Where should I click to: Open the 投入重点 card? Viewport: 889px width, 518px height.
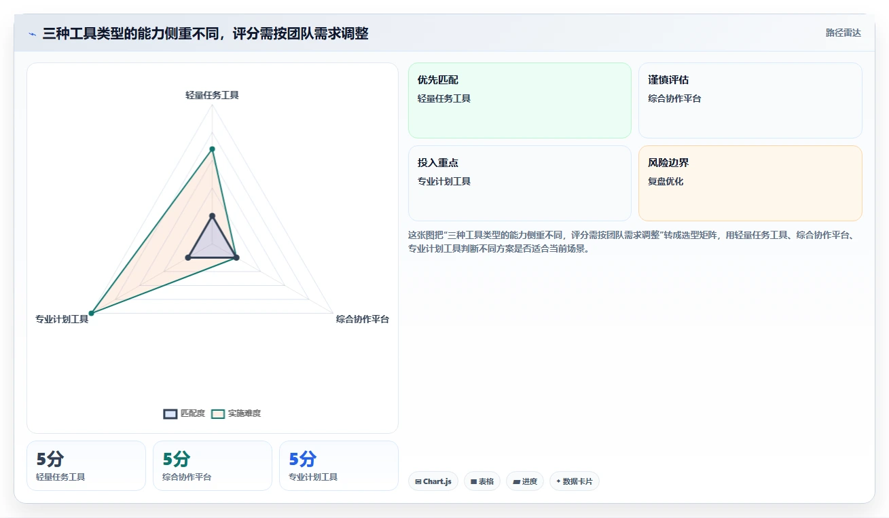pos(520,183)
